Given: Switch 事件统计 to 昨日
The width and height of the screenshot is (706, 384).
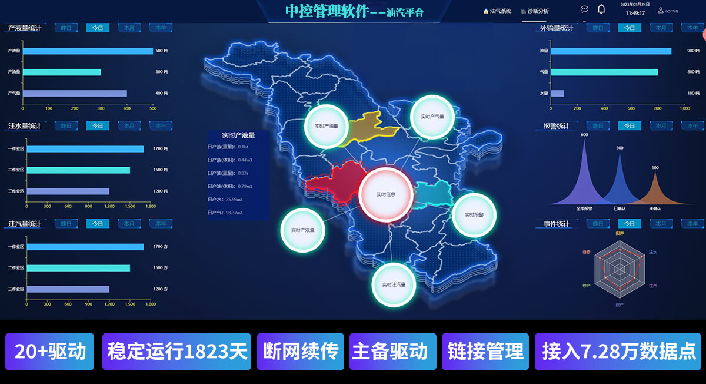Looking at the screenshot, I should [x=598, y=224].
